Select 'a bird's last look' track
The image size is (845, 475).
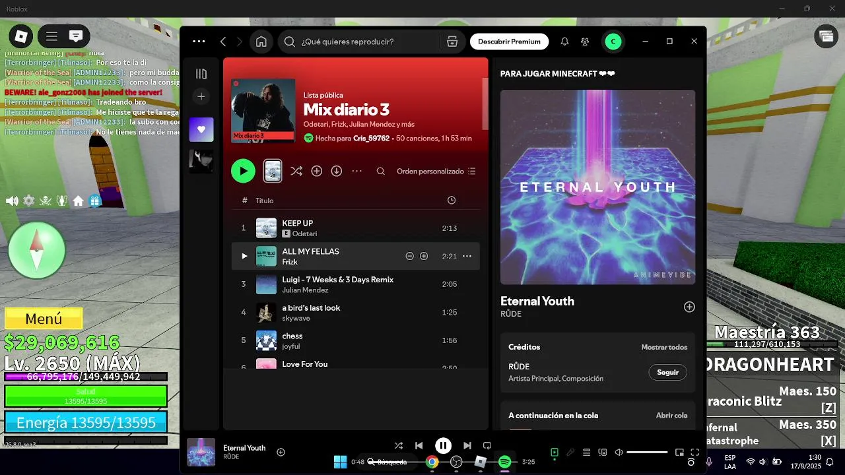click(x=356, y=313)
